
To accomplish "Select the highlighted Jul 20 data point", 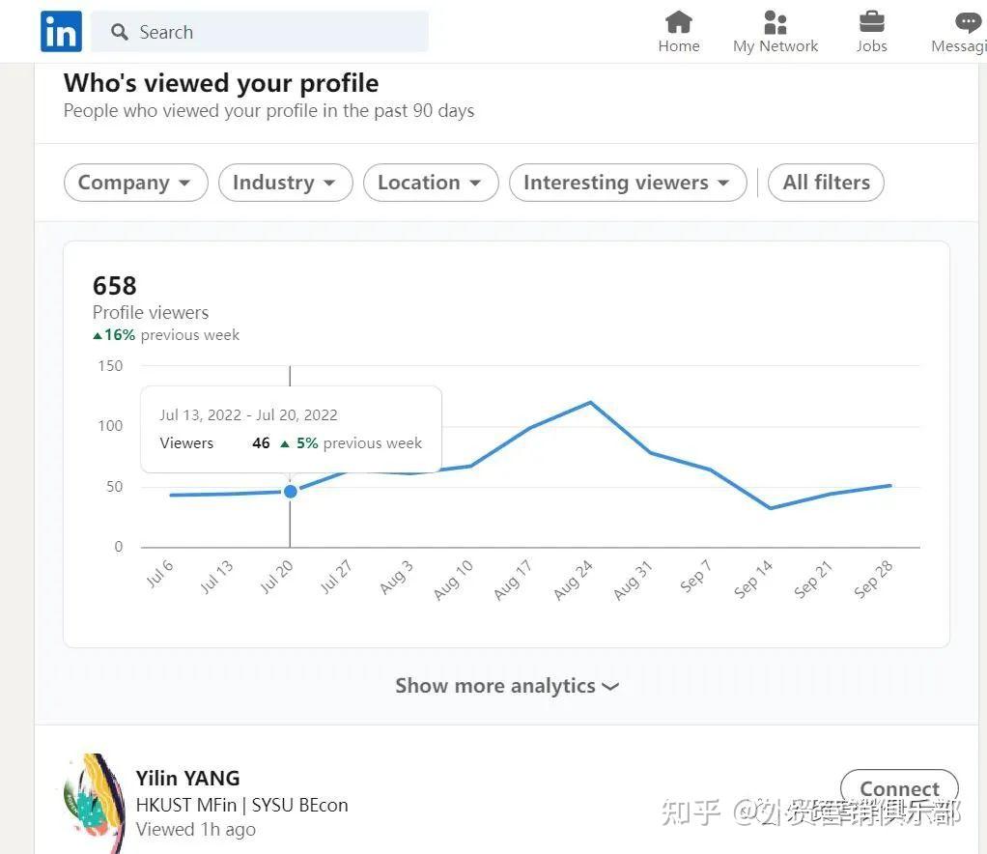I will (x=290, y=491).
